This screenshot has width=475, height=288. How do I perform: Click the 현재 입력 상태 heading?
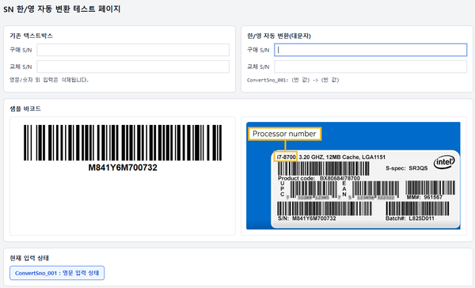point(29,258)
